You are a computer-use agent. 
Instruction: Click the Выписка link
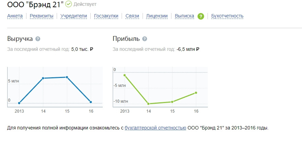pyautogui.click(x=184, y=16)
